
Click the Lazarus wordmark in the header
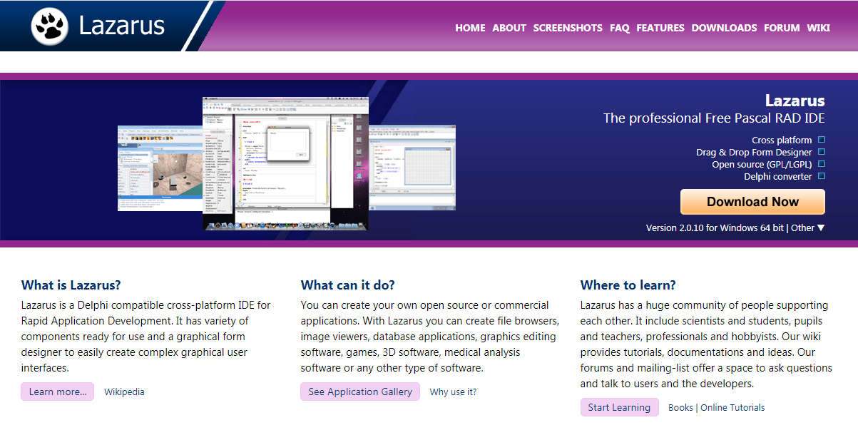pyautogui.click(x=121, y=26)
